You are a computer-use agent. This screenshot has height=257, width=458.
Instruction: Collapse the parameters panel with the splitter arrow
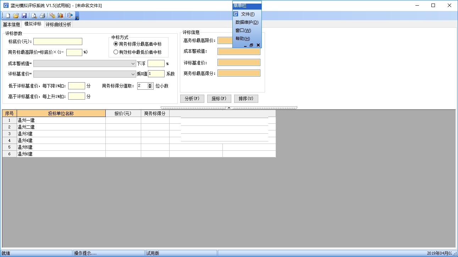pos(229,107)
